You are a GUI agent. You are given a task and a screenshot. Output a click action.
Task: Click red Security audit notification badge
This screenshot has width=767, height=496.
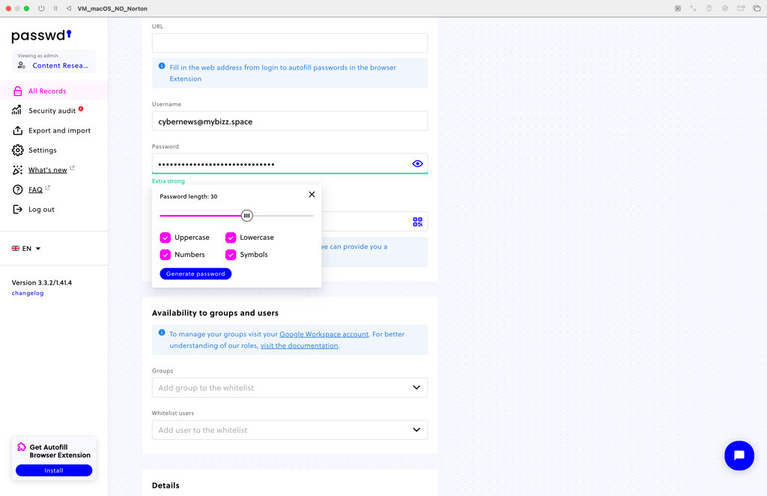pos(81,109)
